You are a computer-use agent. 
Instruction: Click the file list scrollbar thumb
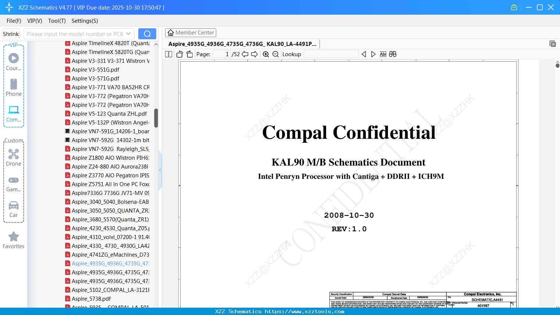tap(156, 118)
